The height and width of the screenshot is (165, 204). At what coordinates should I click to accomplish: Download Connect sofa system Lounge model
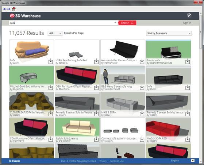142,139
